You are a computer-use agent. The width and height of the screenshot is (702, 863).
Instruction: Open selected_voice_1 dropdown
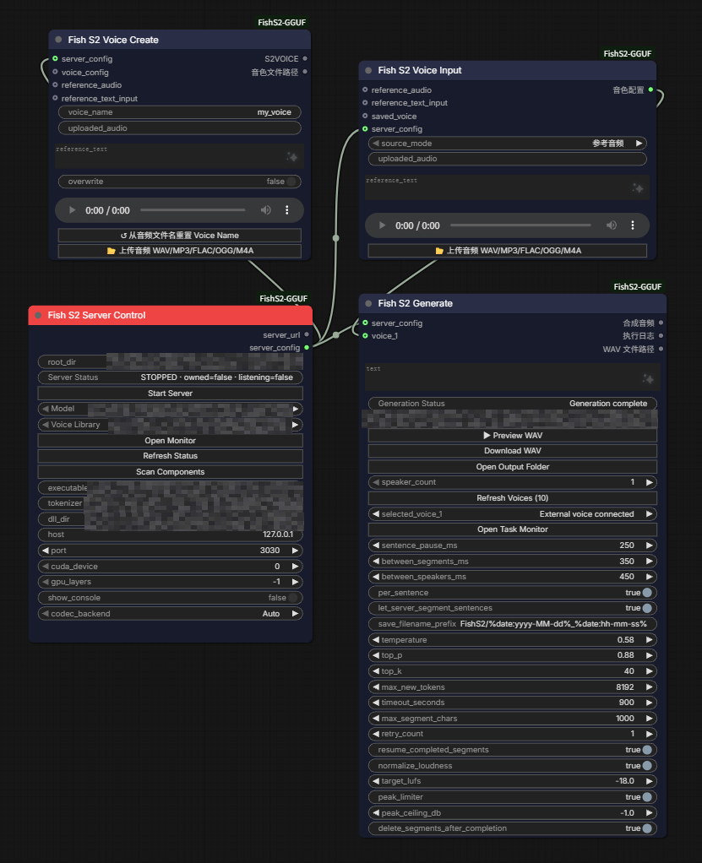click(x=513, y=514)
